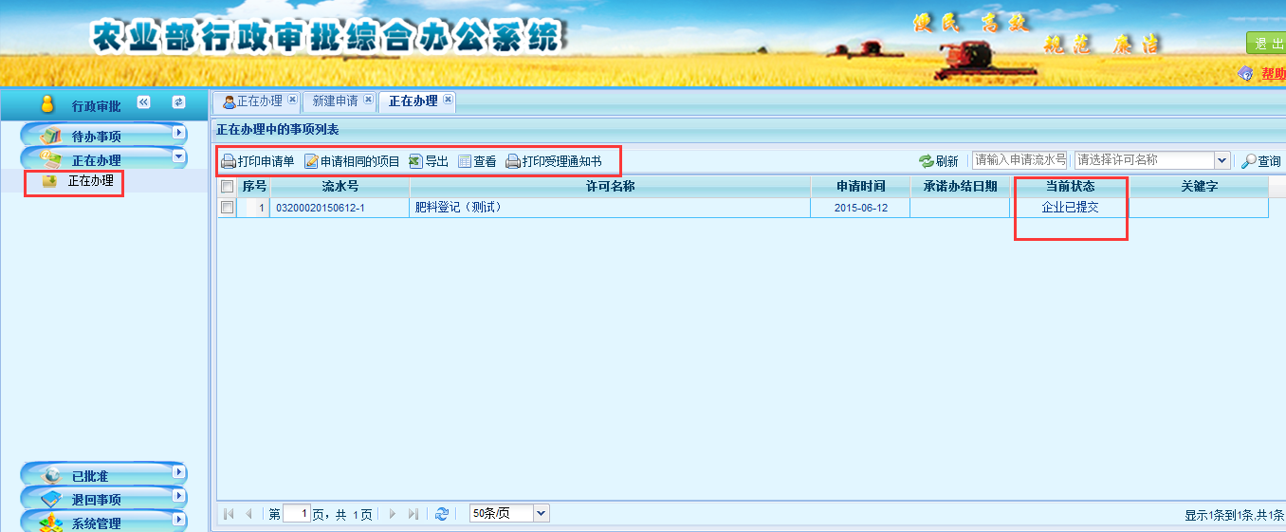This screenshot has height=532, width=1286.
Task: Click the pagination bar refresh icon
Action: [x=442, y=513]
